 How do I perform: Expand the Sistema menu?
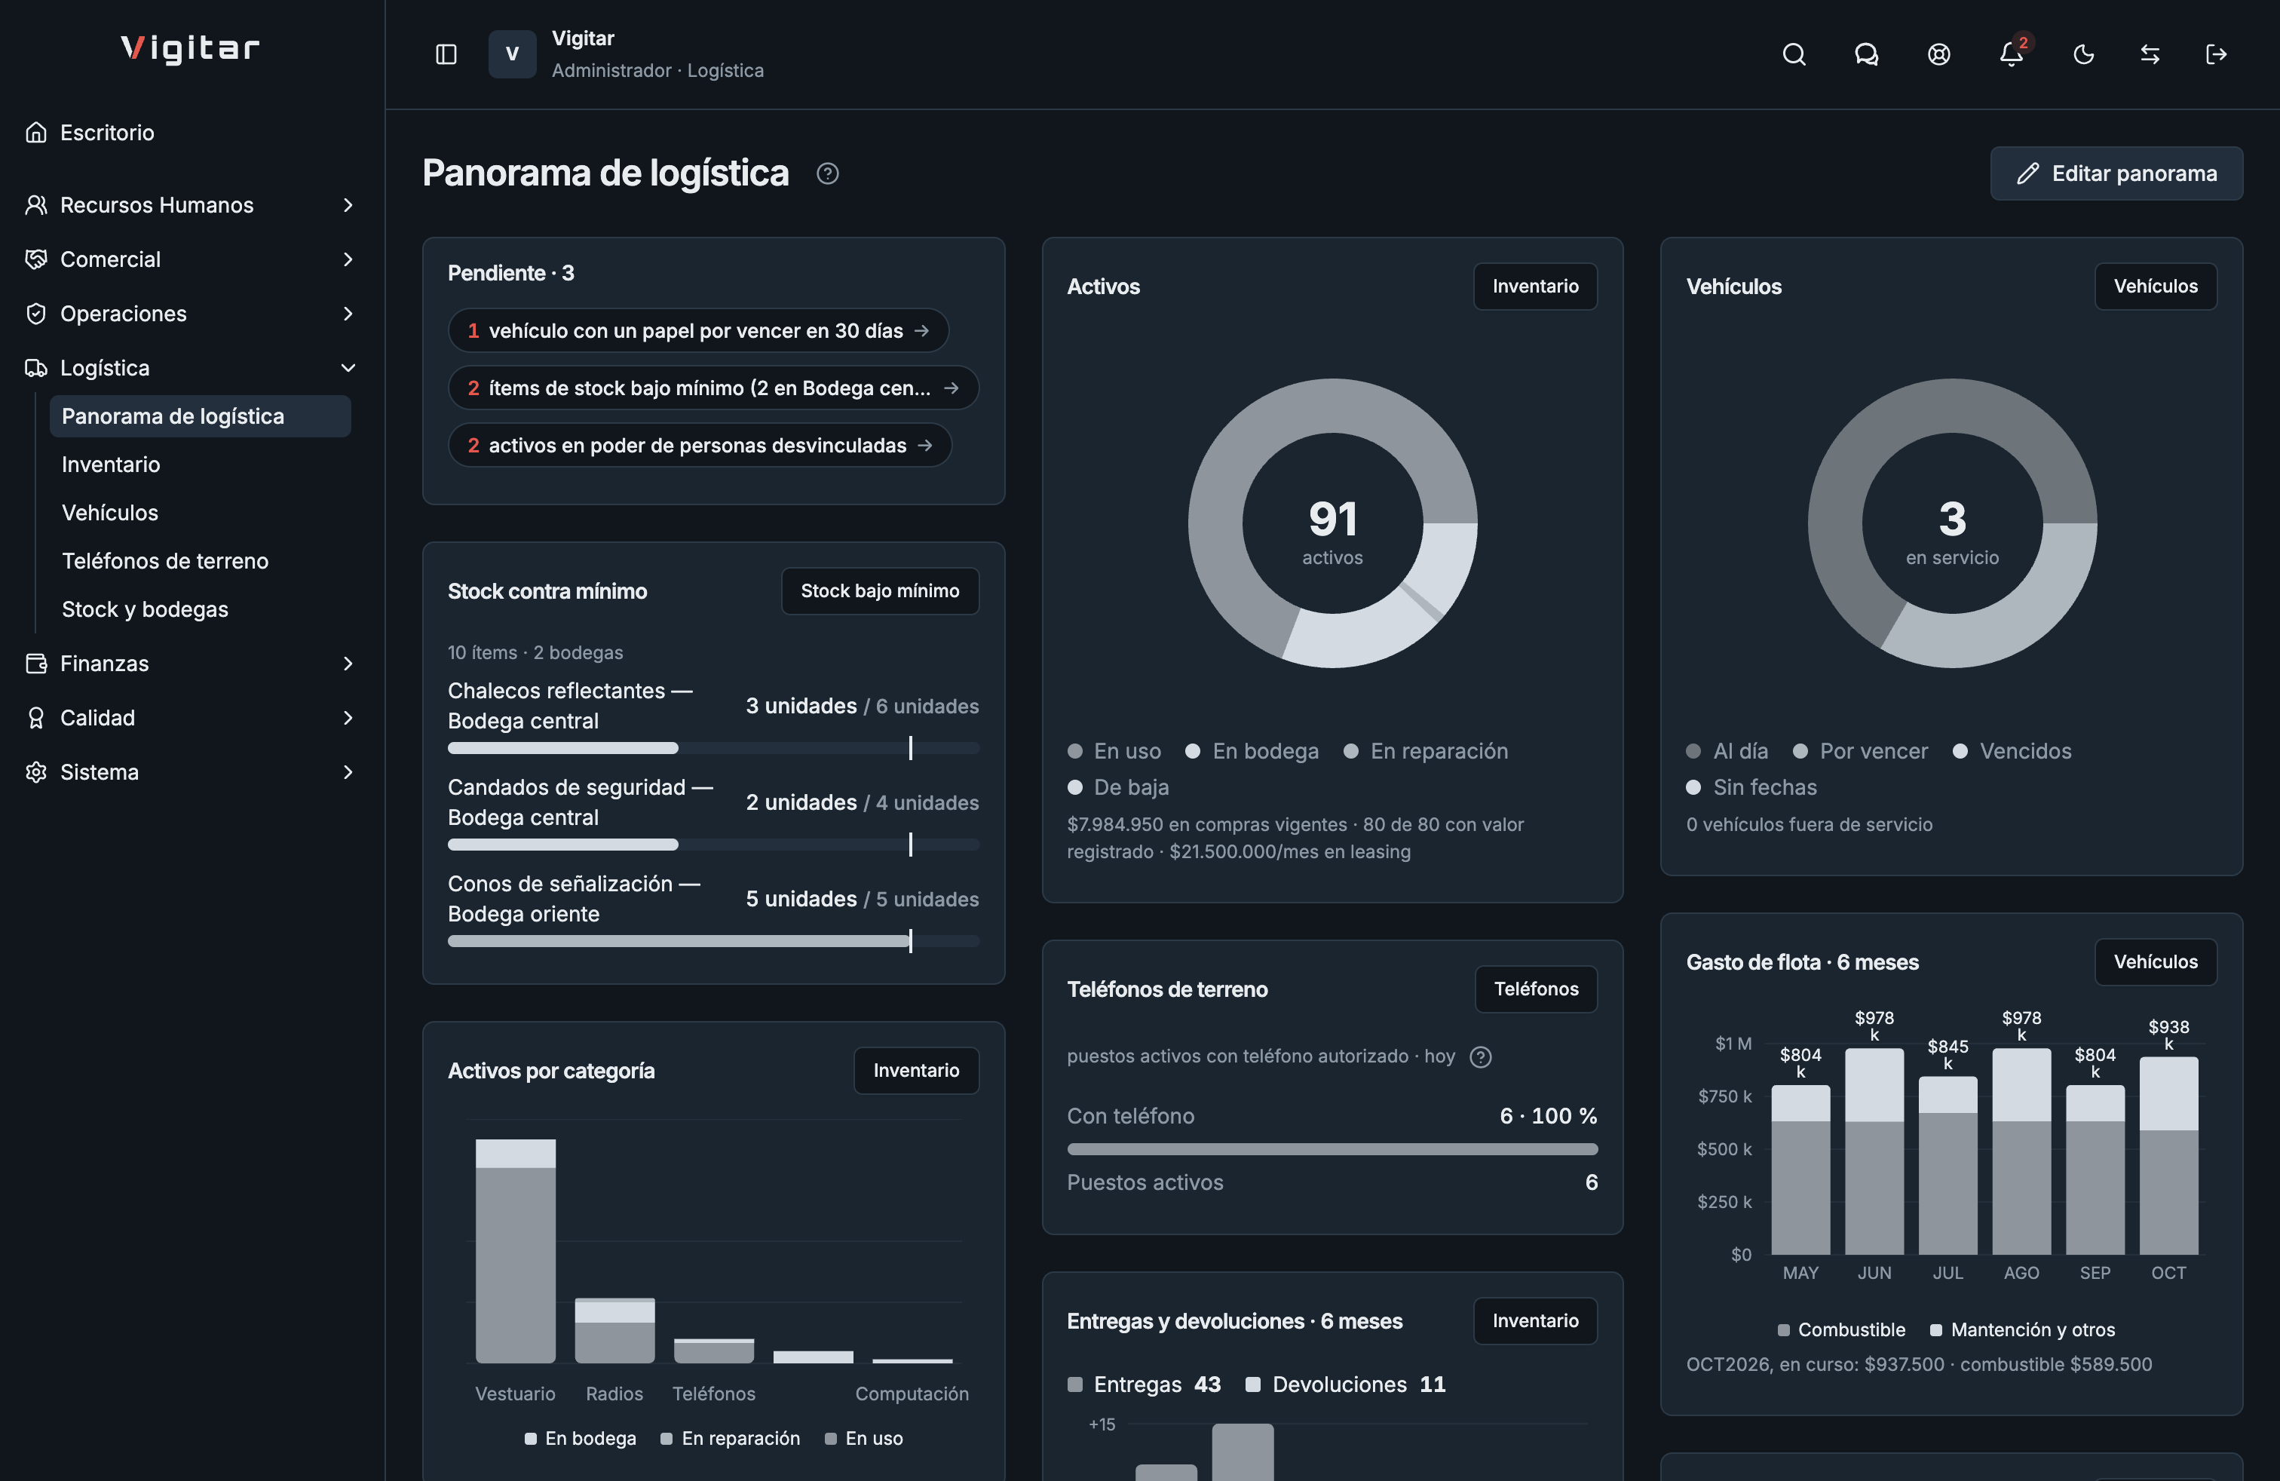coord(192,772)
